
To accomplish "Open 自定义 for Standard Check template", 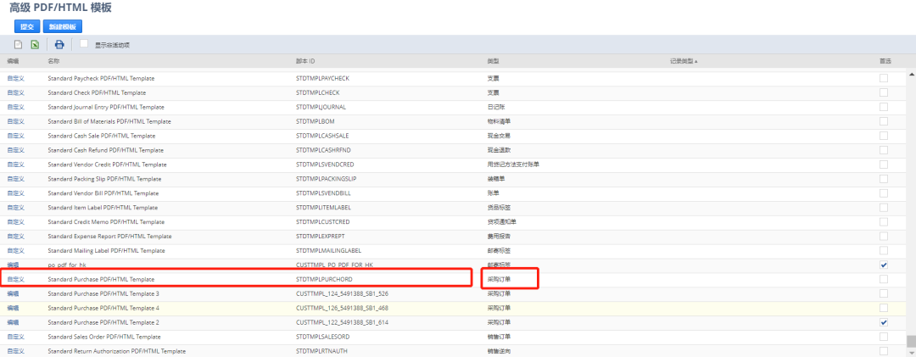I will (x=16, y=92).
